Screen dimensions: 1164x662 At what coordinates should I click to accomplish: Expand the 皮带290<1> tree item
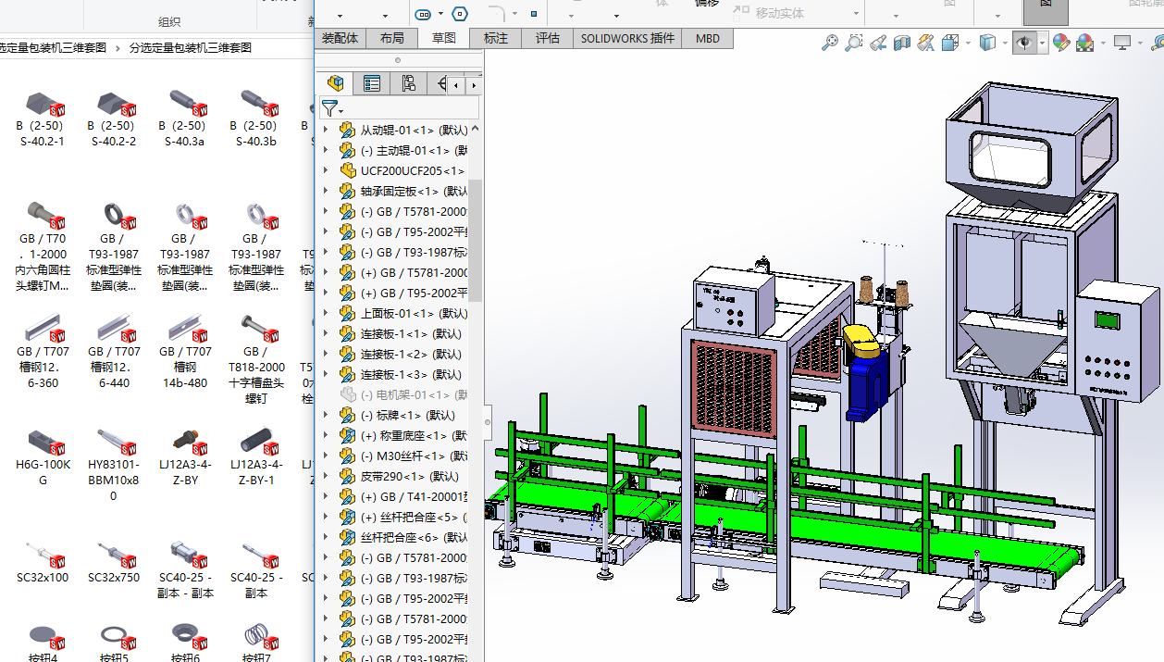tap(325, 477)
